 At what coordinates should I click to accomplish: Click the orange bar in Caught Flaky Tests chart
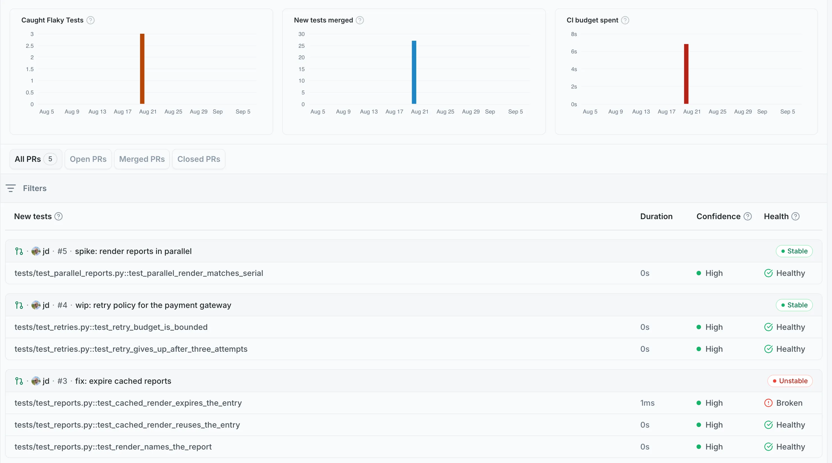(x=142, y=69)
